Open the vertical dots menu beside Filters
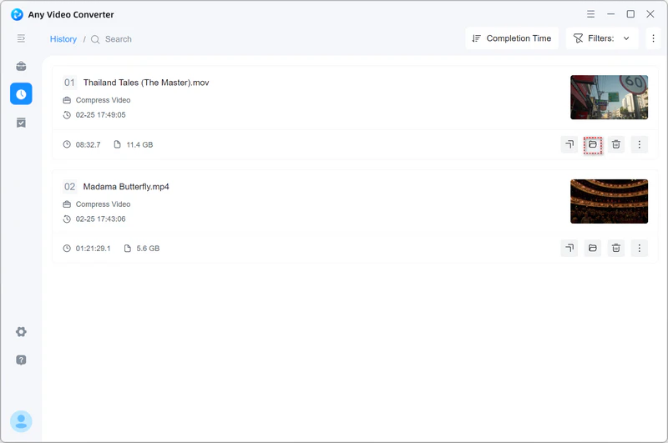The height and width of the screenshot is (443, 668). [x=652, y=38]
